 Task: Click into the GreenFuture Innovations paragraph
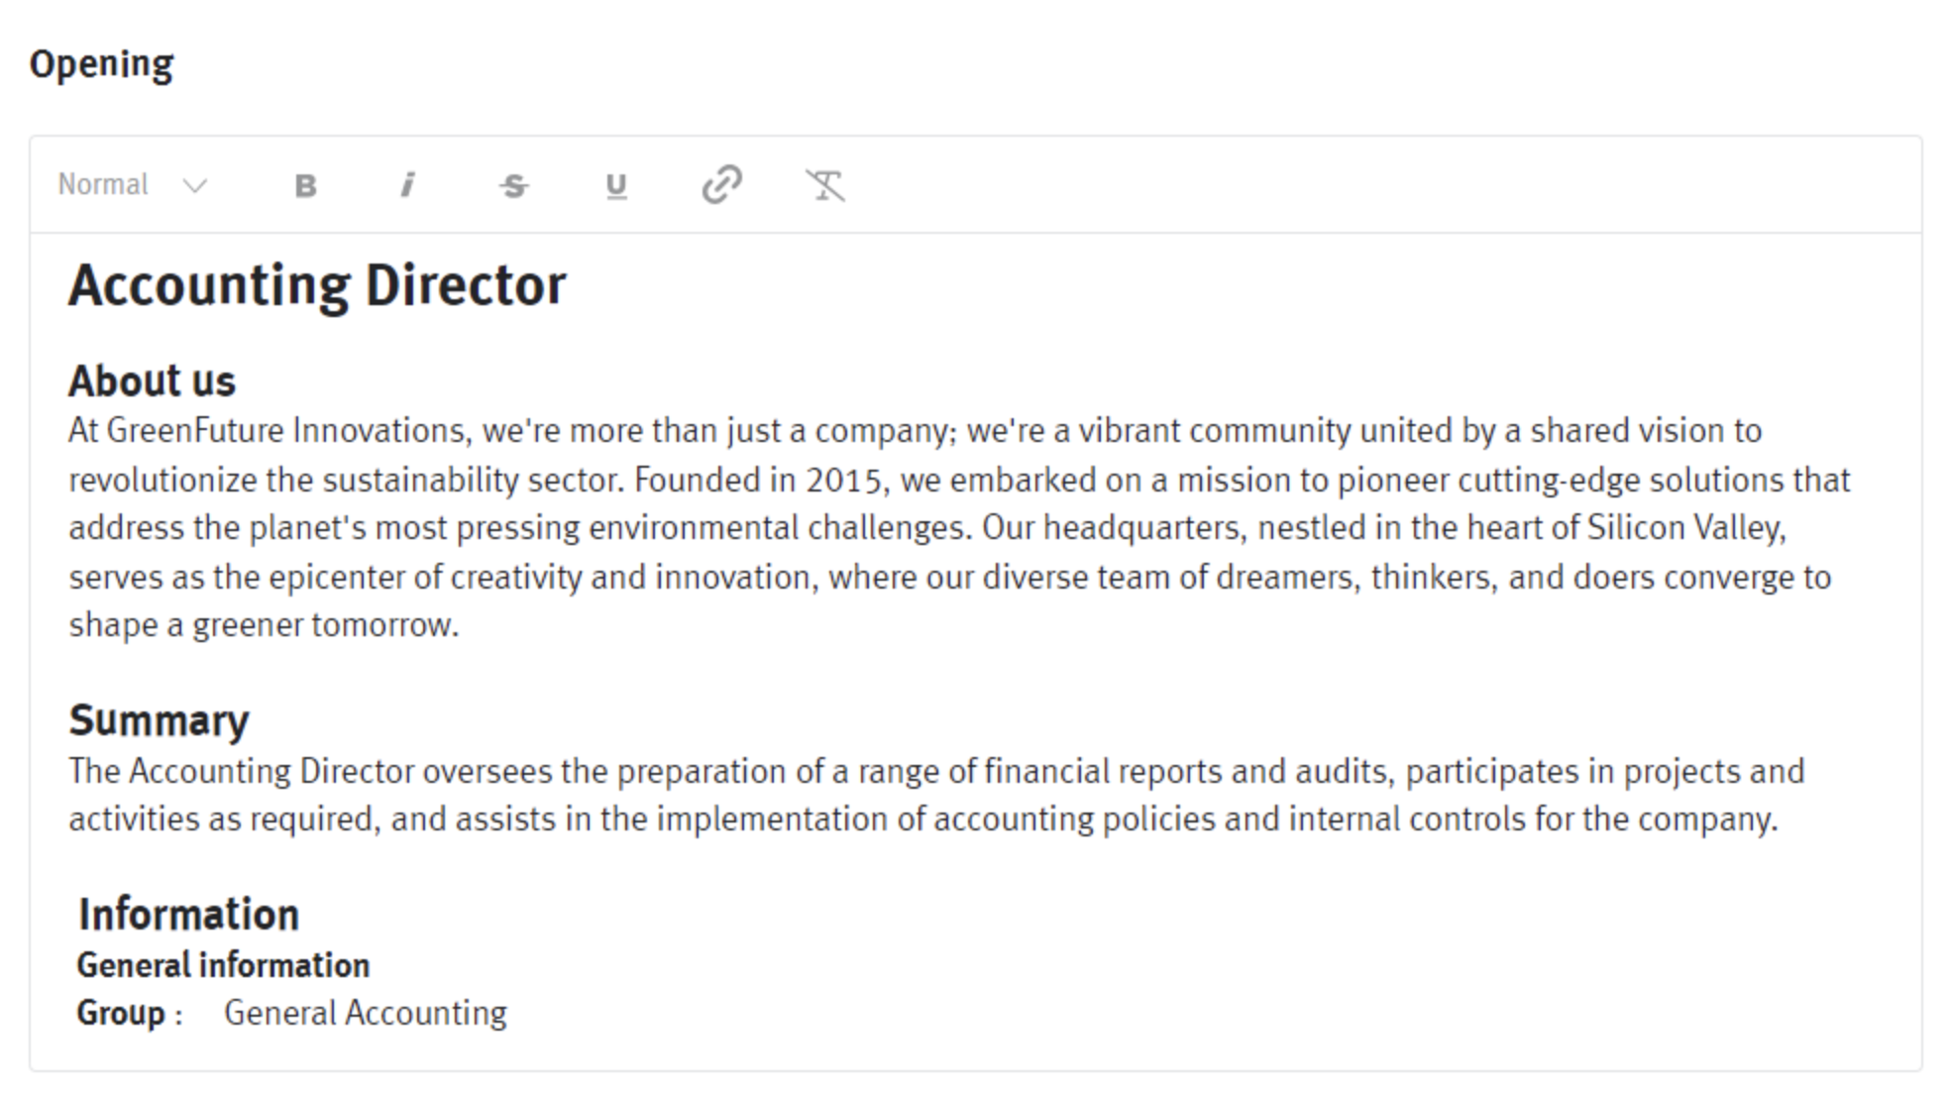959,528
